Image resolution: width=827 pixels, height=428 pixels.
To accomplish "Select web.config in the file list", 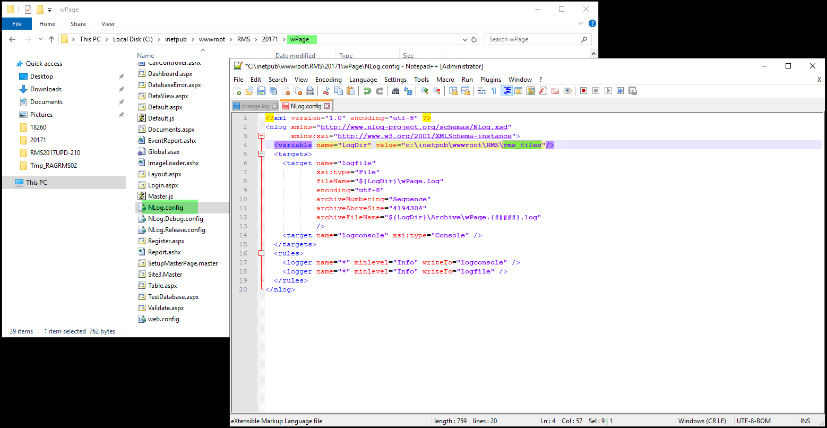I will click(163, 319).
